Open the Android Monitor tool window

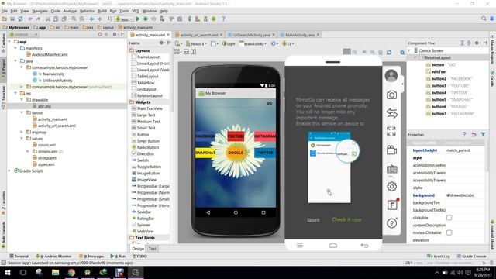(53, 257)
